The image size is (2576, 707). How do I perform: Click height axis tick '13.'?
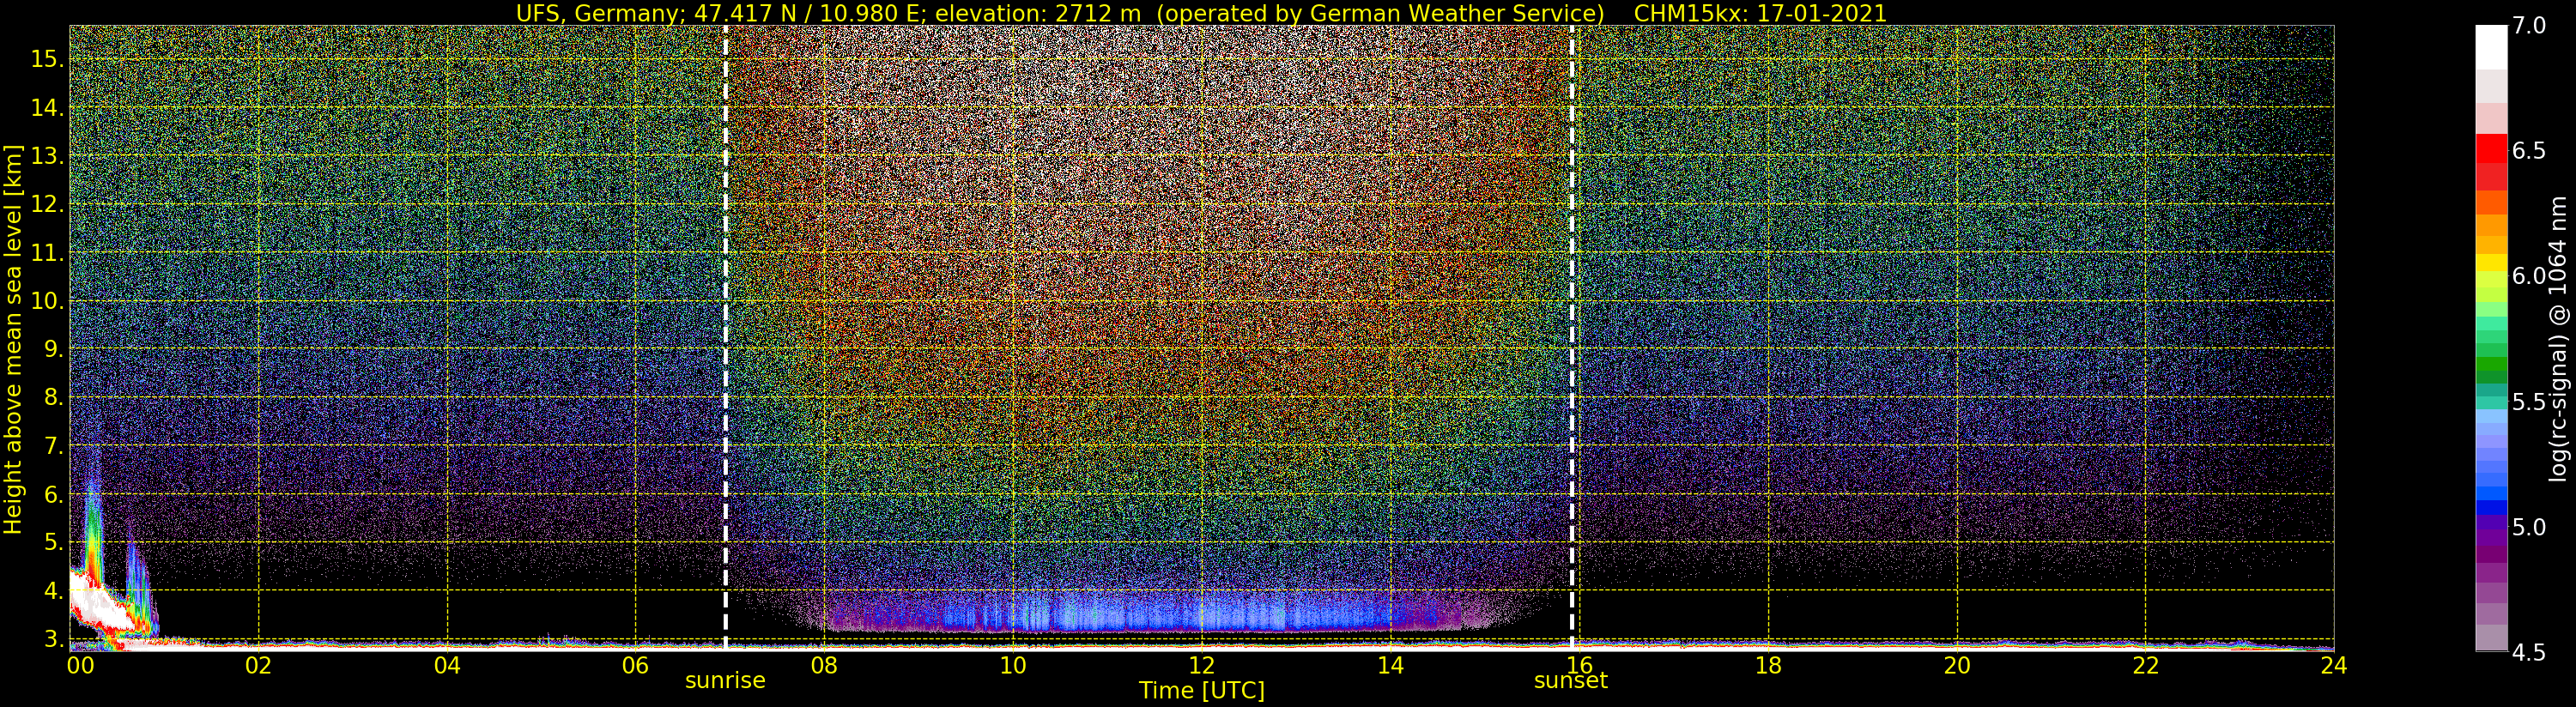(x=47, y=156)
